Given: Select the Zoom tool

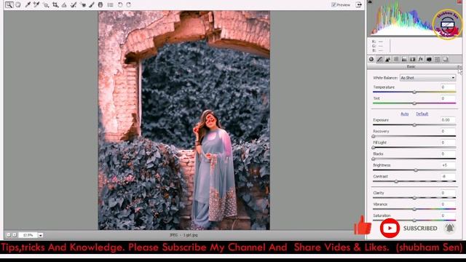Looking at the screenshot, I should [x=9, y=5].
